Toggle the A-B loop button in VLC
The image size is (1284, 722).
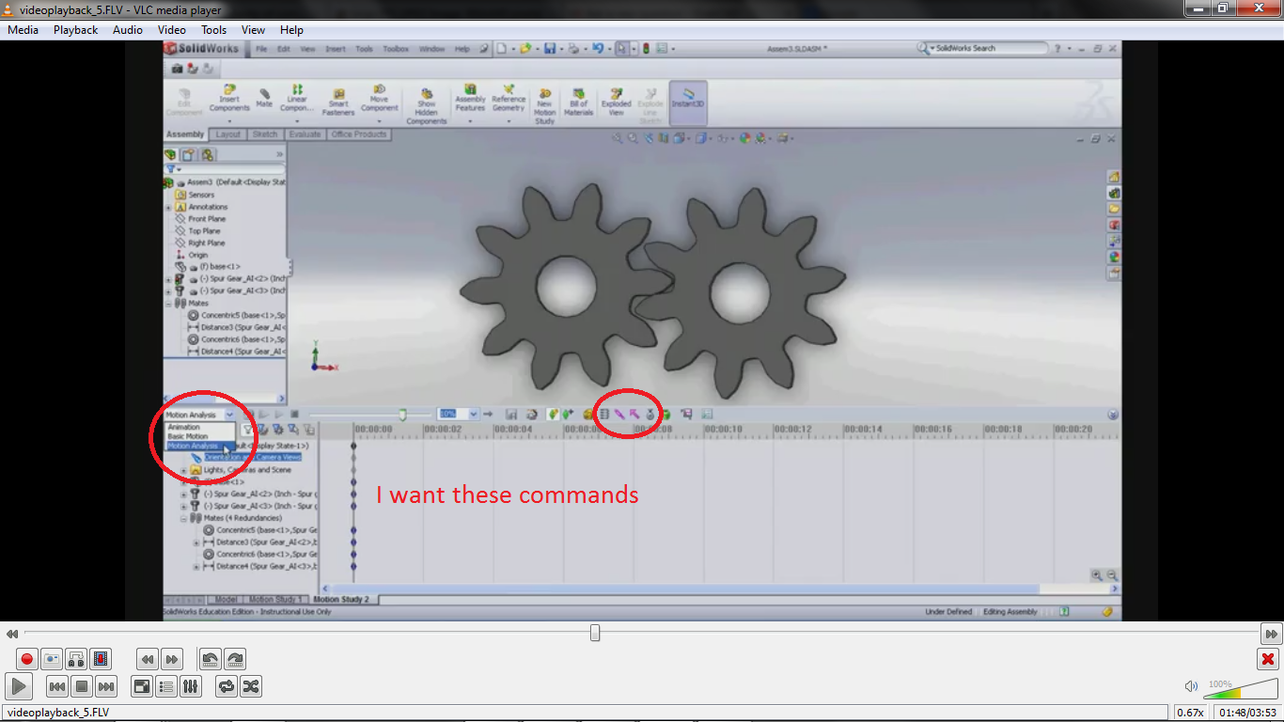76,659
